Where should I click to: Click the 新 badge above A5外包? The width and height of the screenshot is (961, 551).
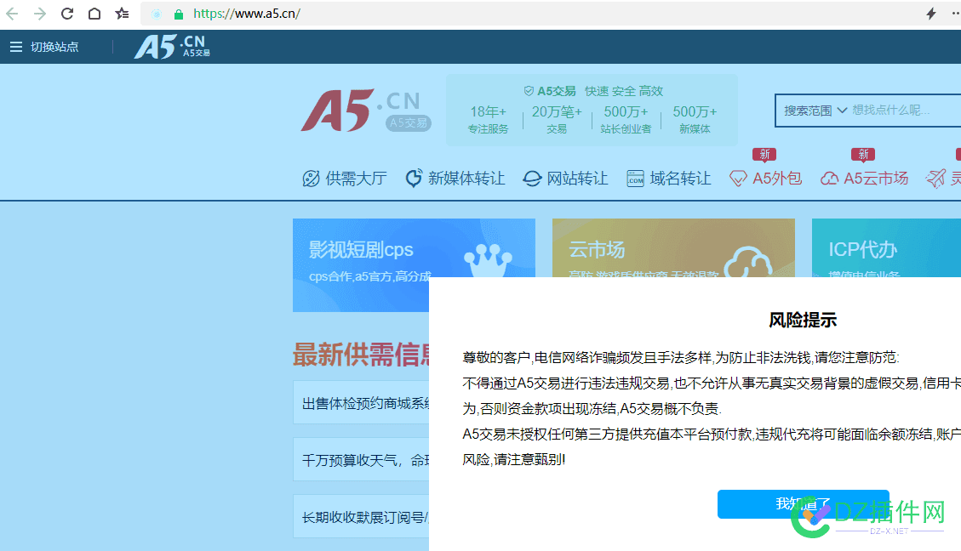764,154
